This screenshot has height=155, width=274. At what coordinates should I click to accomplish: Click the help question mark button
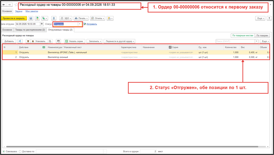(269, 18)
